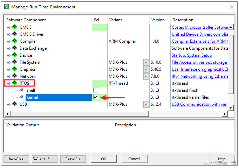Expand the Compiler tree node
The height and width of the screenshot is (168, 239).
point(8,41)
